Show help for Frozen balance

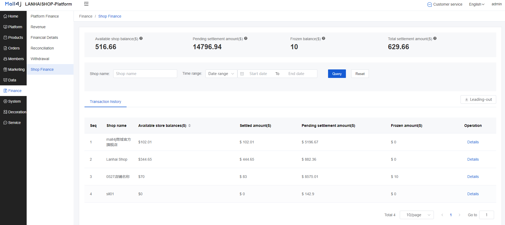pyautogui.click(x=324, y=38)
